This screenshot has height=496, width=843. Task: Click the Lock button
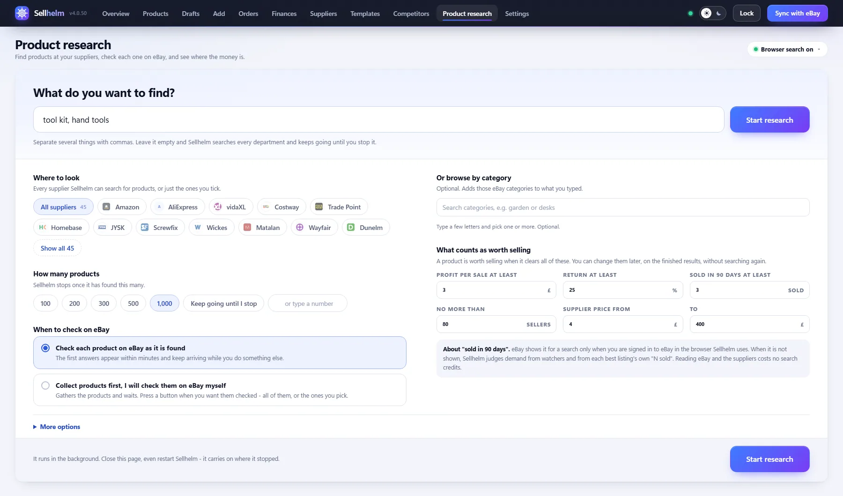(x=747, y=13)
